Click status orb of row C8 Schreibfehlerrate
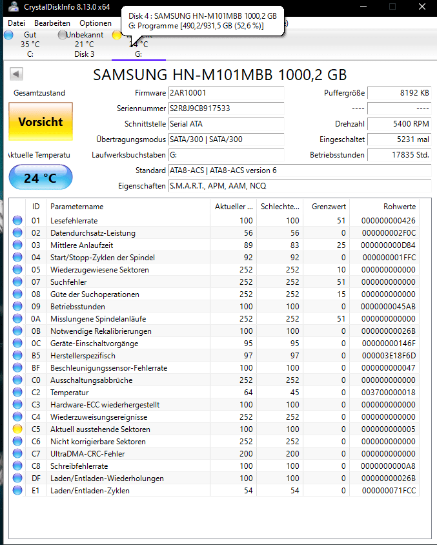This screenshot has height=545, width=437. [x=17, y=466]
